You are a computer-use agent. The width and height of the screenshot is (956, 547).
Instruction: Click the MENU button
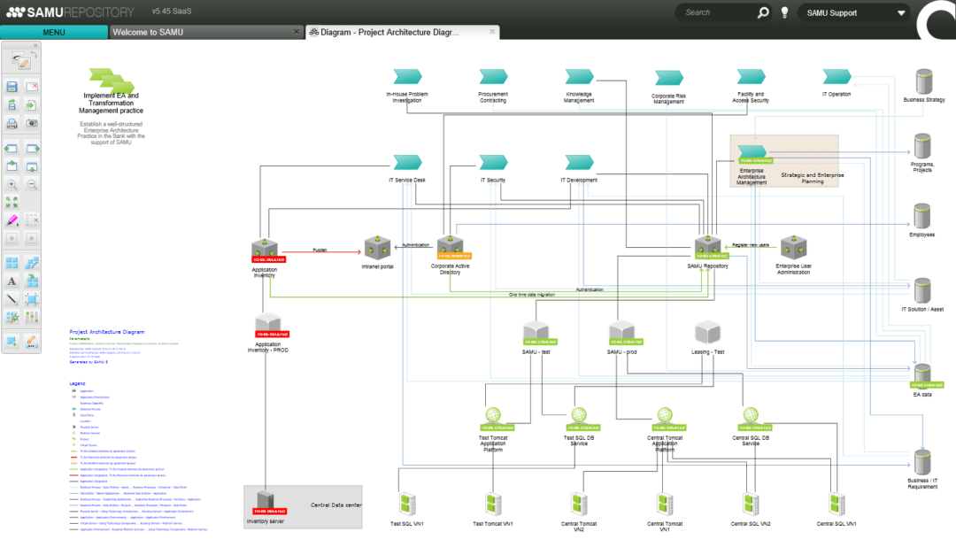[53, 31]
